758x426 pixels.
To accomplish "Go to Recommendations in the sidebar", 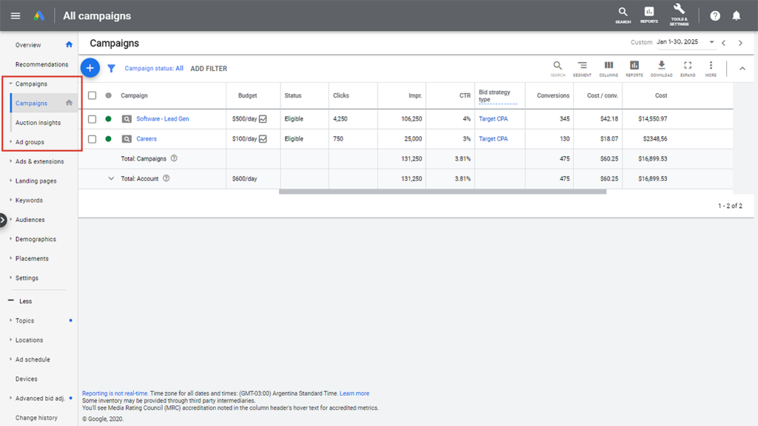I will click(41, 64).
